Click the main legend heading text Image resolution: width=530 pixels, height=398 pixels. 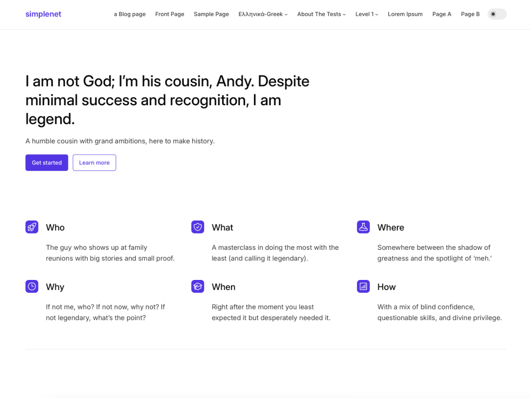[168, 100]
